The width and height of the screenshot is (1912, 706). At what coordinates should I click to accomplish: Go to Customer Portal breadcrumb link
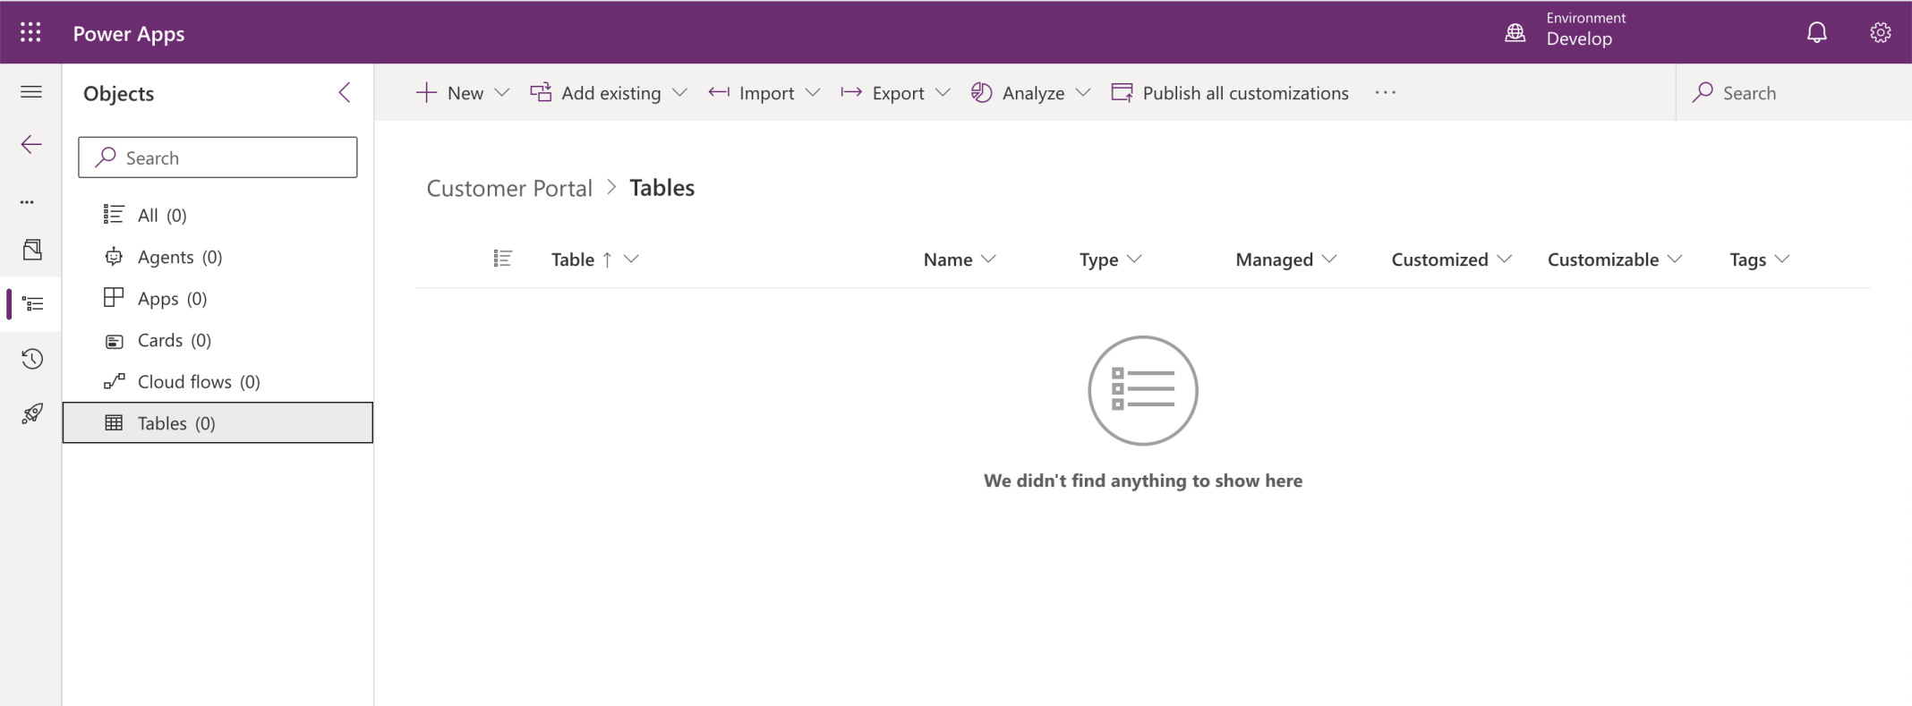(x=509, y=188)
